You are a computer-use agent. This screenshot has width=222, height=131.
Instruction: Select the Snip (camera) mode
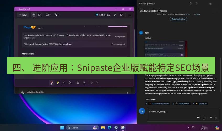[x=34, y=15]
